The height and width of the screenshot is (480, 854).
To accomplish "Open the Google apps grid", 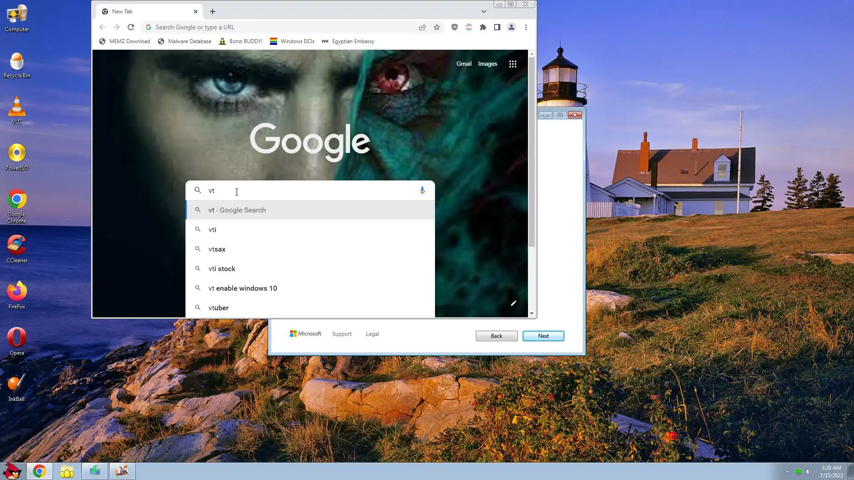I will pyautogui.click(x=512, y=64).
